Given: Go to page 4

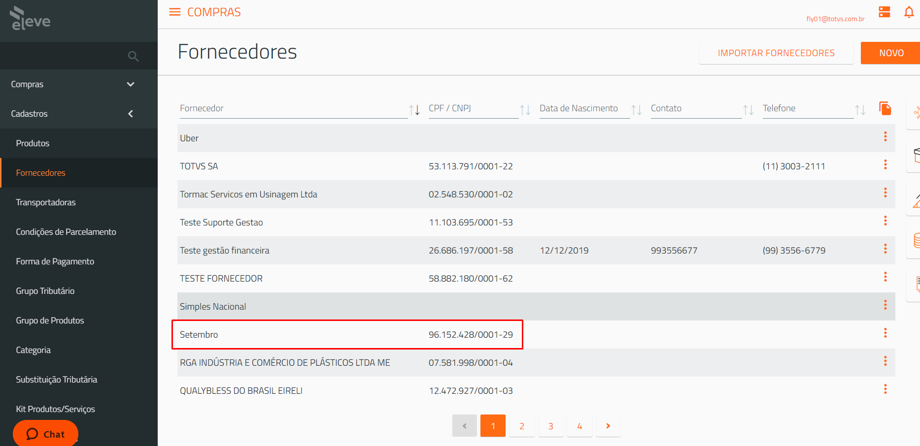Looking at the screenshot, I should [x=579, y=426].
